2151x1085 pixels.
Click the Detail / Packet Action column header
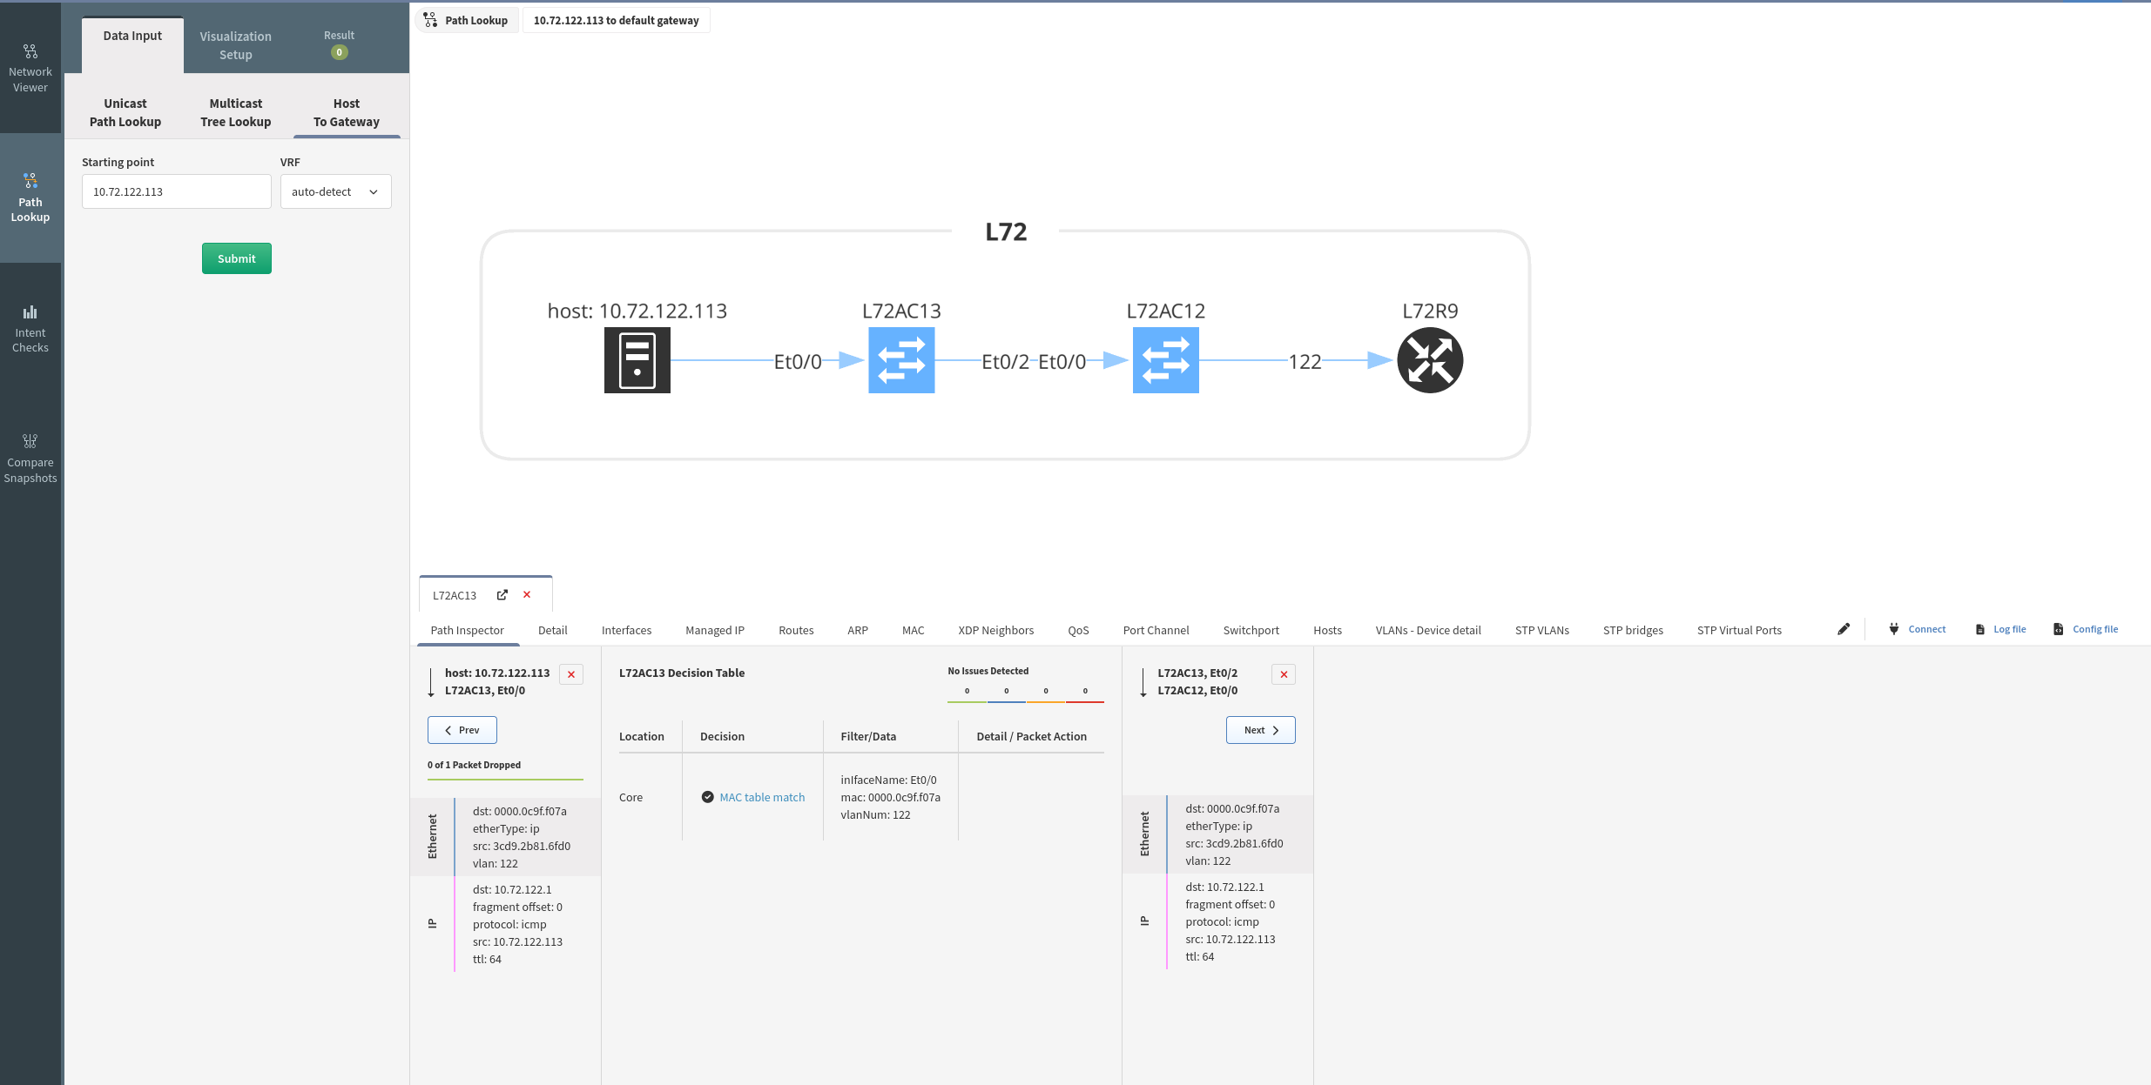click(1032, 736)
